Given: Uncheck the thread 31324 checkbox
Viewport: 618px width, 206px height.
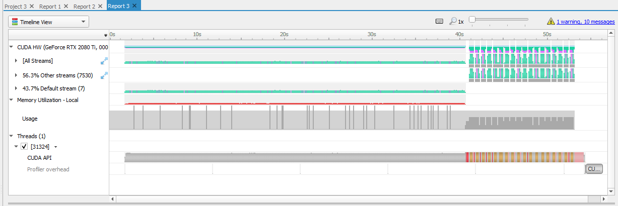Looking at the screenshot, I should (24, 147).
